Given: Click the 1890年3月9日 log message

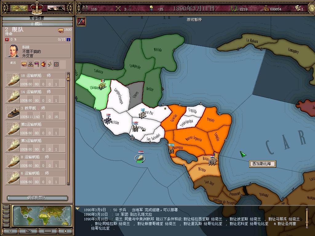Looking at the screenshot, I should [130, 210].
